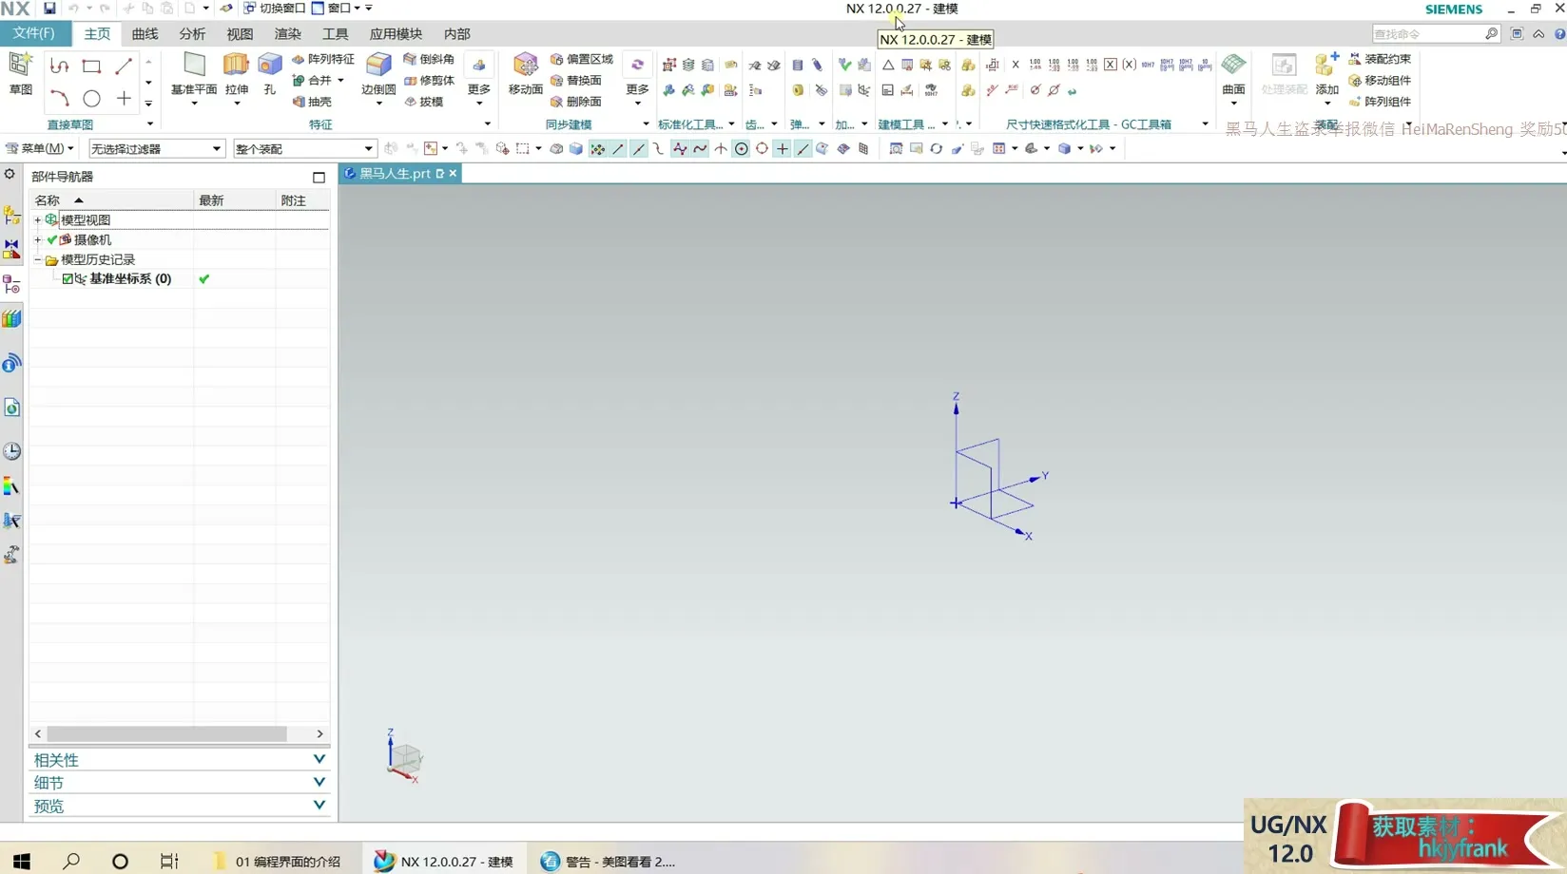Click the 装配约束 button
Viewport: 1567px width, 874px height.
[x=1380, y=59]
